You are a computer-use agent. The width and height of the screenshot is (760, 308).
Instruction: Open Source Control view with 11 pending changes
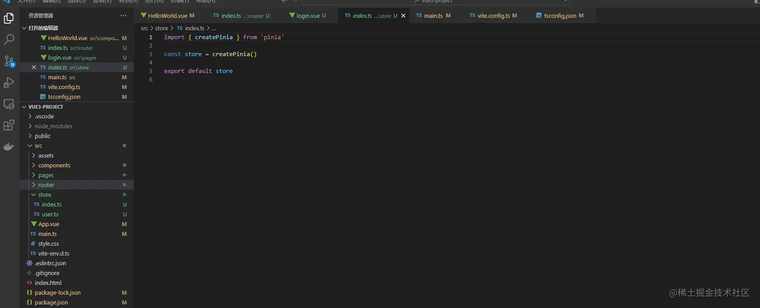coord(8,61)
